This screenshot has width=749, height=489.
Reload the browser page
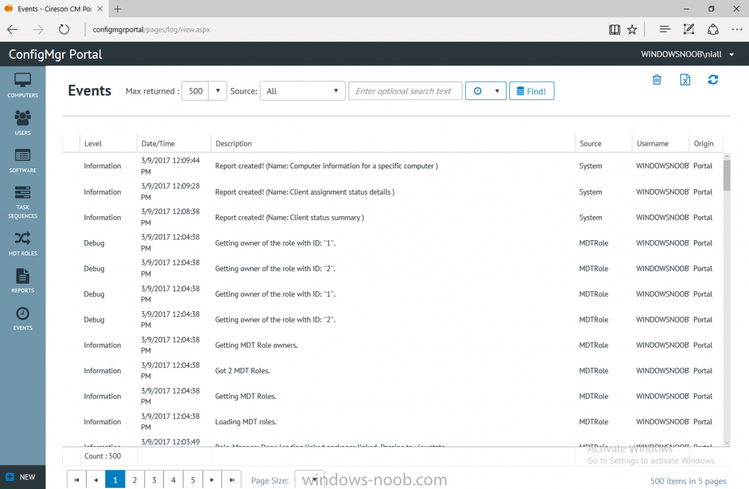64,29
